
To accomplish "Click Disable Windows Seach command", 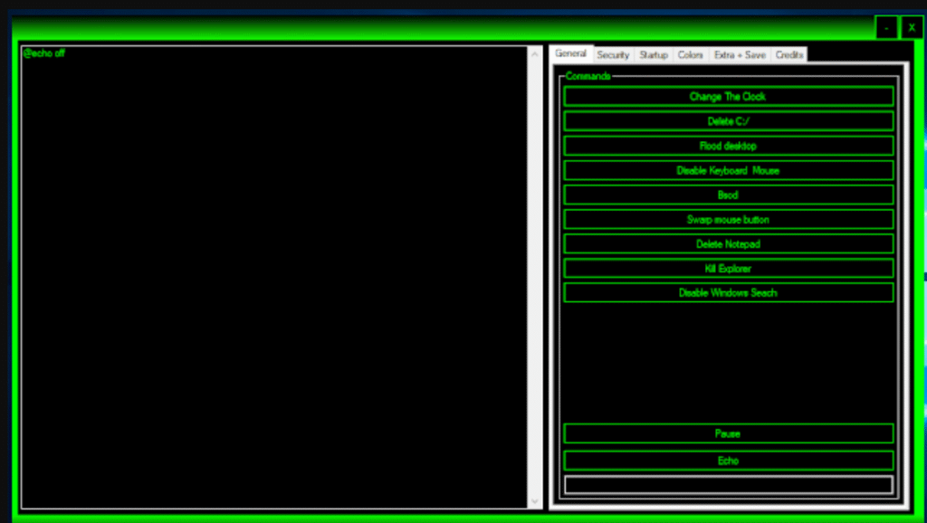I will tap(728, 292).
